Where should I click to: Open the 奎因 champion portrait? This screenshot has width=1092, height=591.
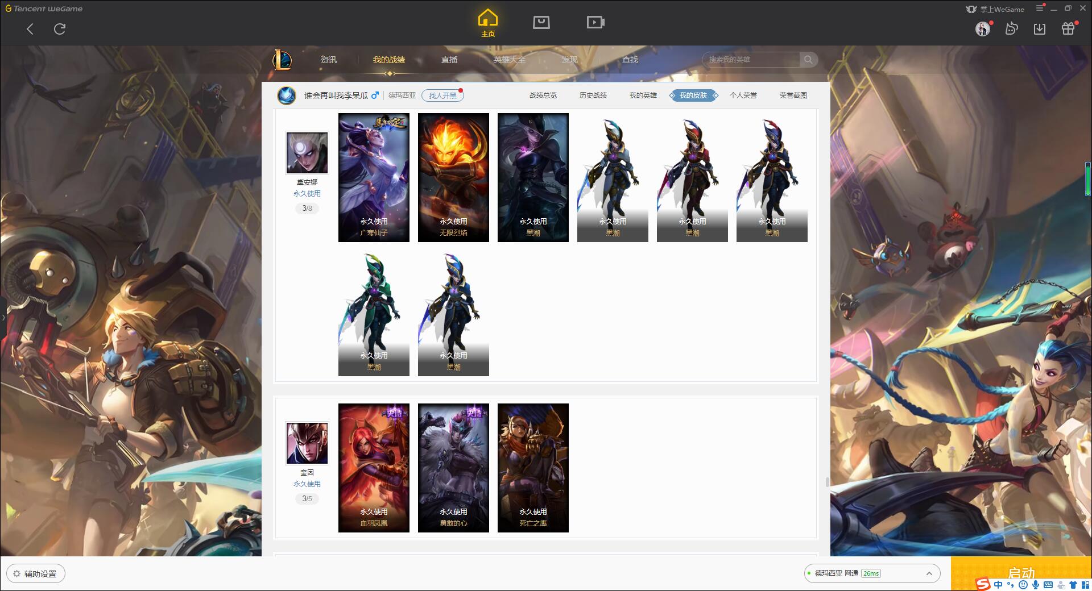tap(307, 443)
